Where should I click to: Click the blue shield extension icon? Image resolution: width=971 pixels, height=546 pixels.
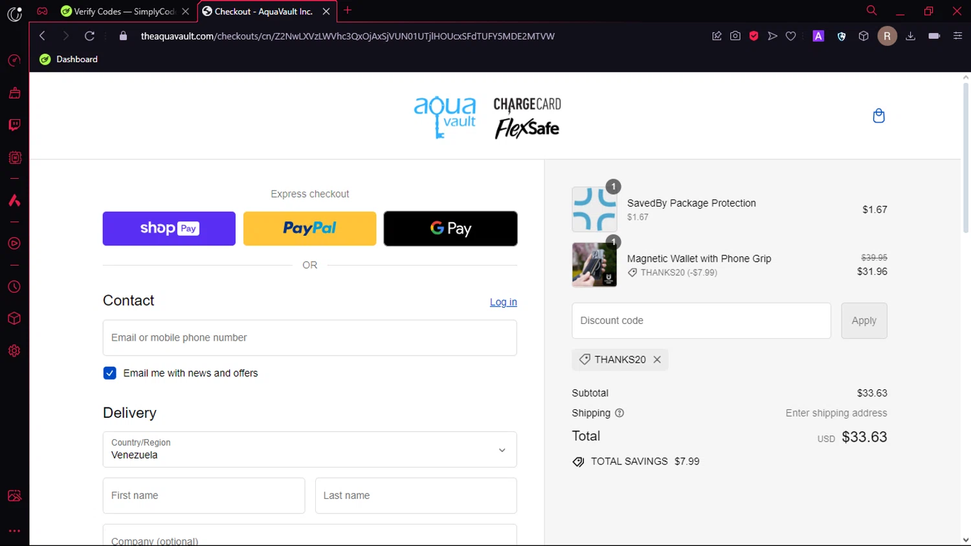click(x=842, y=36)
